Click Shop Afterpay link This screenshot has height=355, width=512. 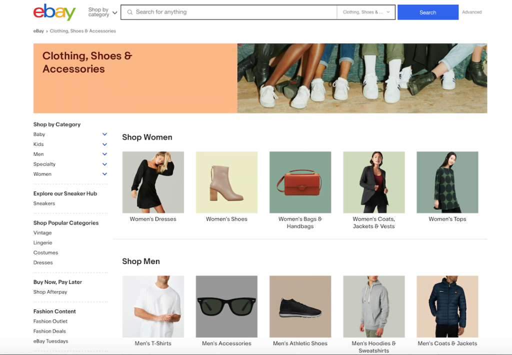pos(50,292)
